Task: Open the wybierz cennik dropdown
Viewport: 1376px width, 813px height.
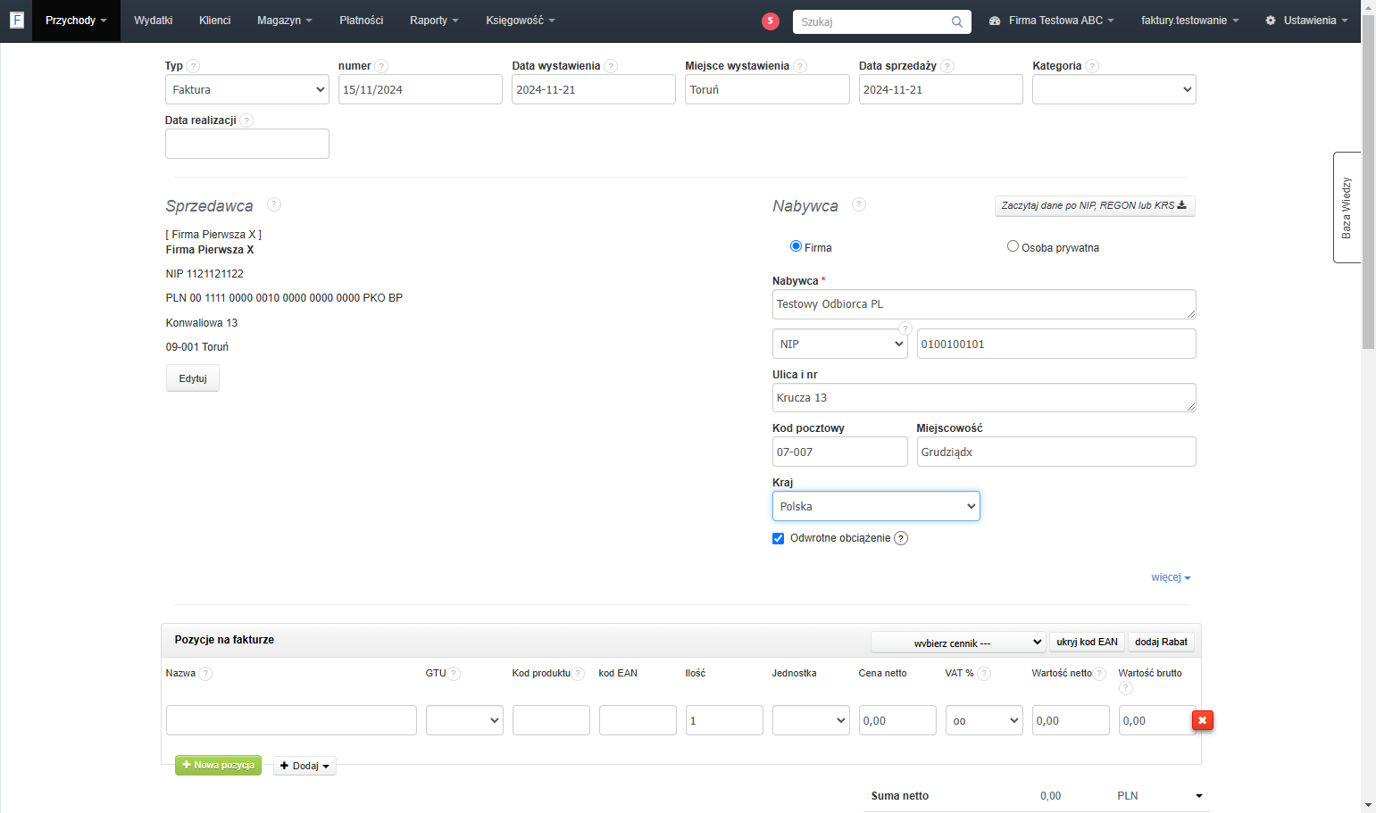Action: tap(958, 643)
